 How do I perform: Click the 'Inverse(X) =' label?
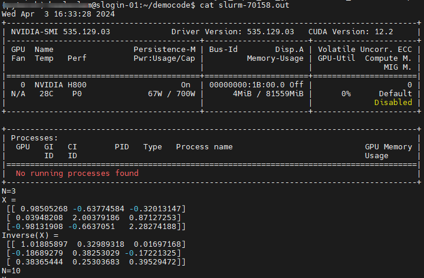(x=30, y=236)
